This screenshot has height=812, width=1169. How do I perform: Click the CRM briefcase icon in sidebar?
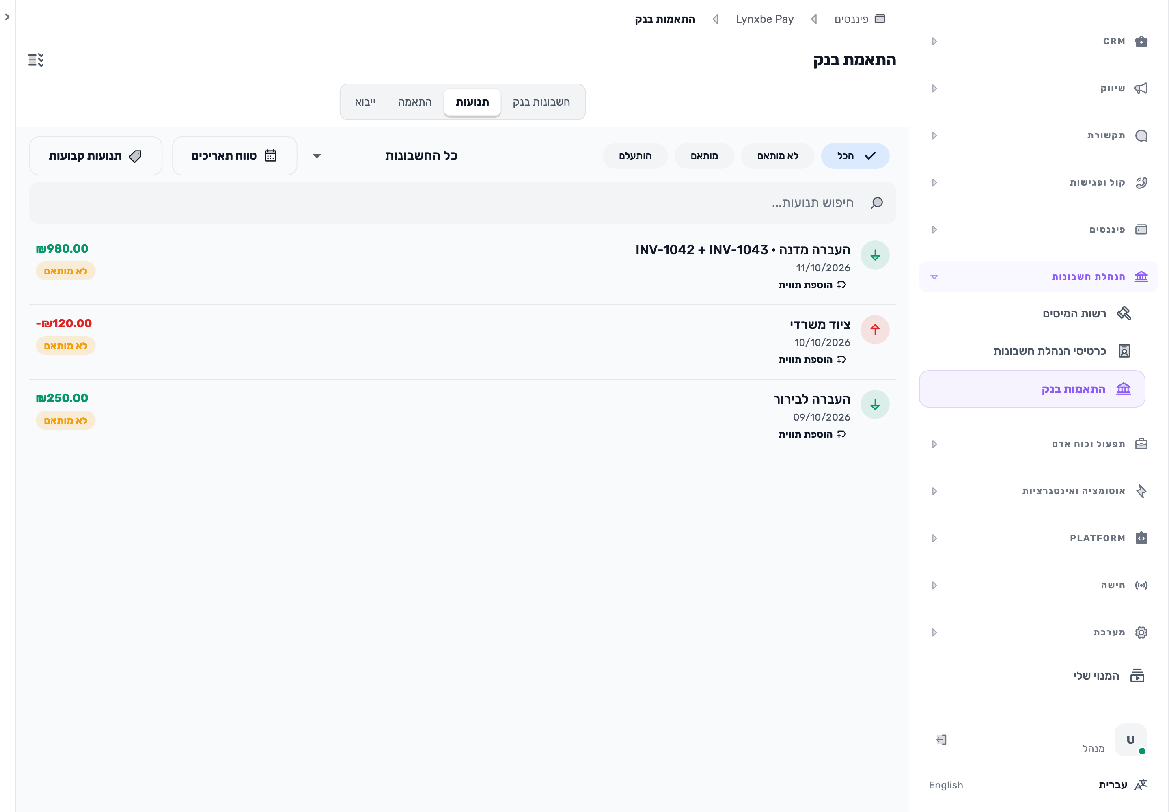tap(1141, 41)
